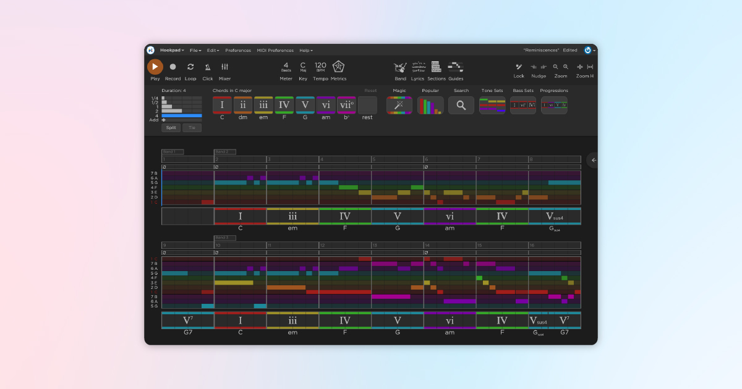742x389 pixels.
Task: Insert the ii (dm) chord from palette
Action: [x=243, y=105]
